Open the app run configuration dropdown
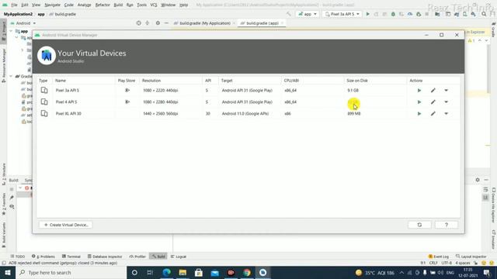Image resolution: width=497 pixels, height=279 pixels. click(x=308, y=14)
